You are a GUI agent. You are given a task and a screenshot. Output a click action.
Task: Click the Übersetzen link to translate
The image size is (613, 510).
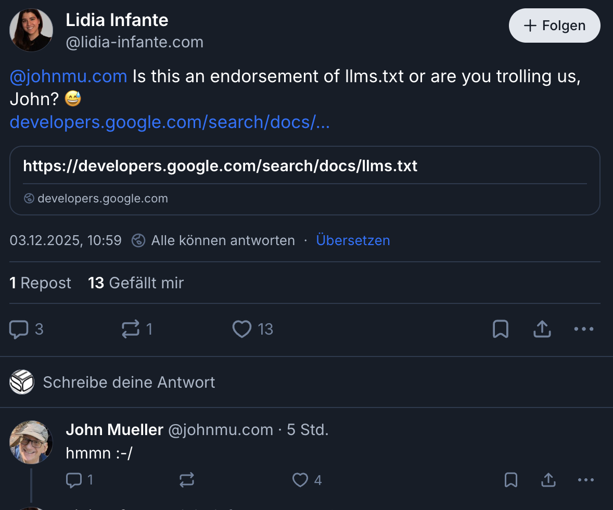point(353,240)
